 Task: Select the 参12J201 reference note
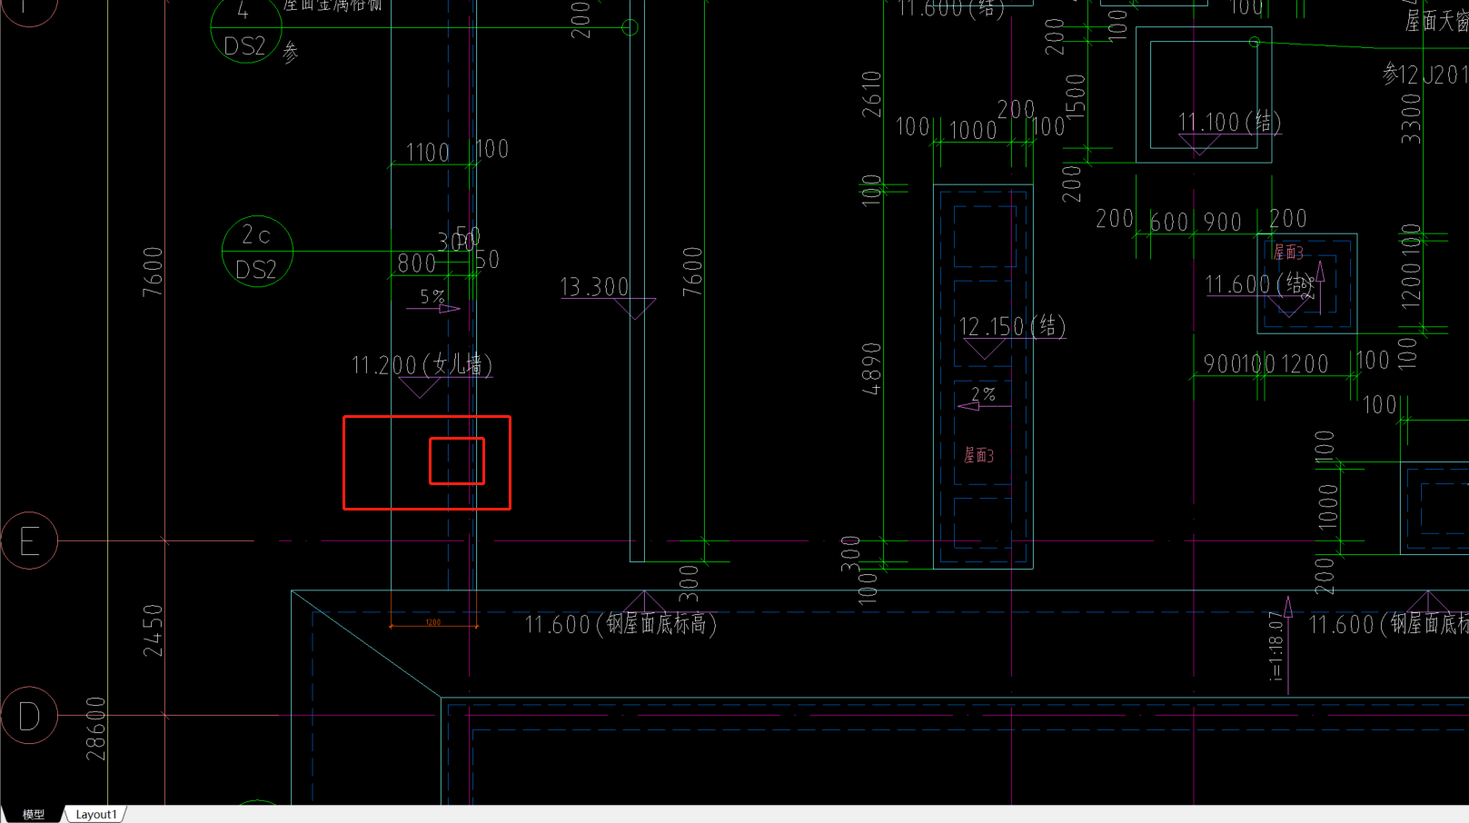pos(1425,74)
